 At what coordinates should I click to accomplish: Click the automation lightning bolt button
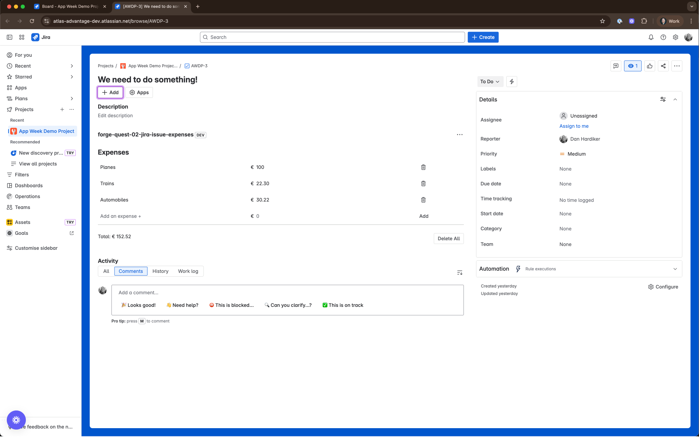pyautogui.click(x=511, y=82)
